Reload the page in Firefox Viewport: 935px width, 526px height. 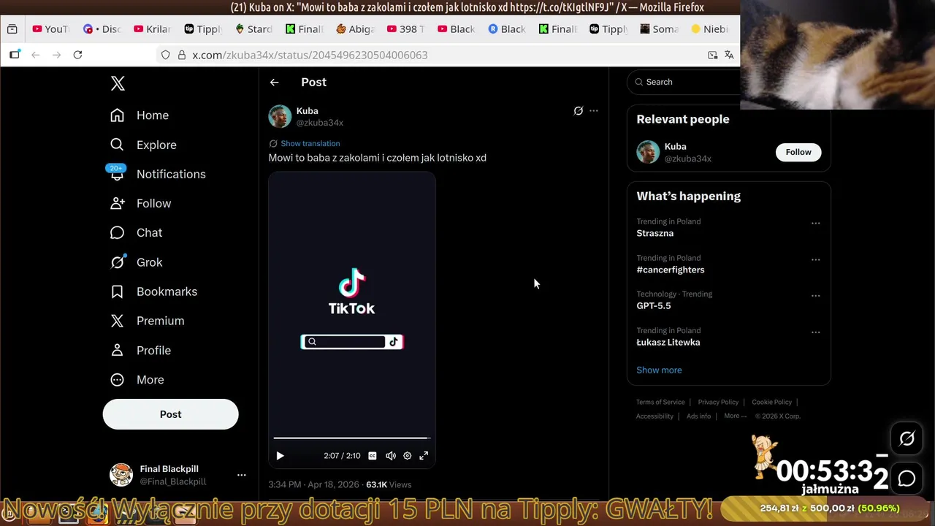(x=77, y=55)
